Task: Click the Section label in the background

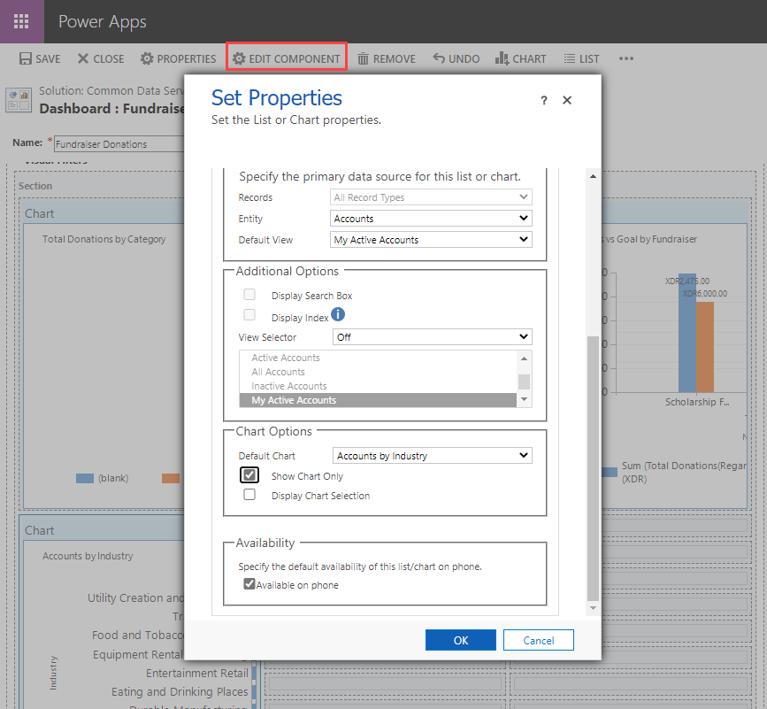Action: (x=35, y=186)
